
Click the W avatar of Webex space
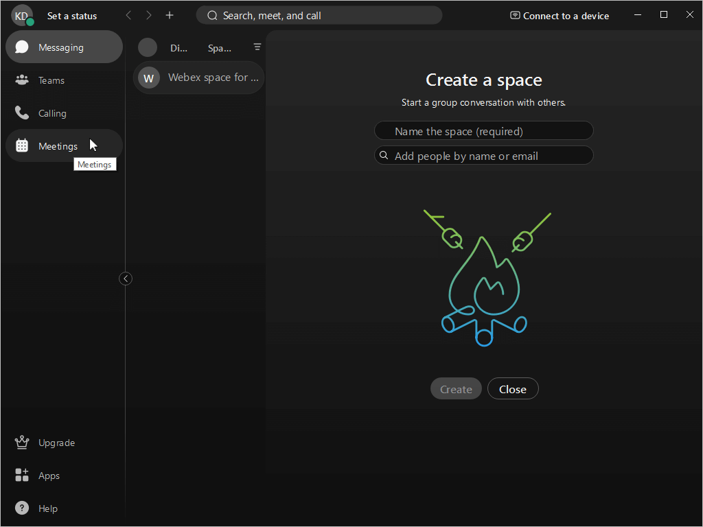tap(149, 78)
